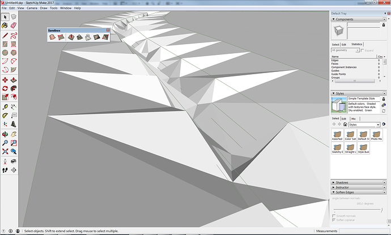The height and width of the screenshot is (235, 391).
Task: Open the Window menu
Action: (66, 8)
